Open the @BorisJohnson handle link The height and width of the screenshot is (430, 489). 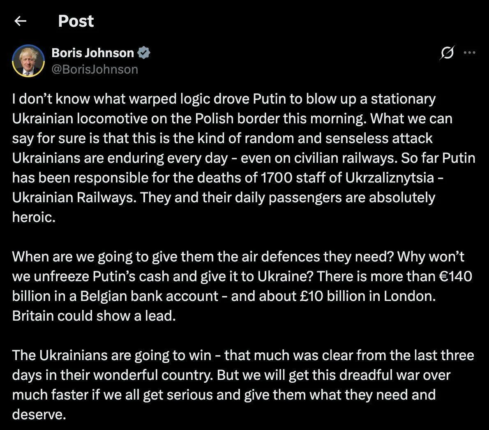(95, 69)
